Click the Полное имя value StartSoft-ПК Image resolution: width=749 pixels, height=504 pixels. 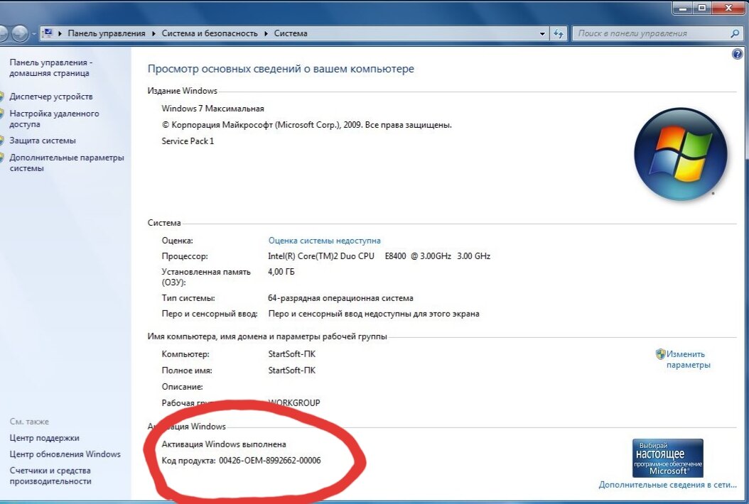coord(292,371)
